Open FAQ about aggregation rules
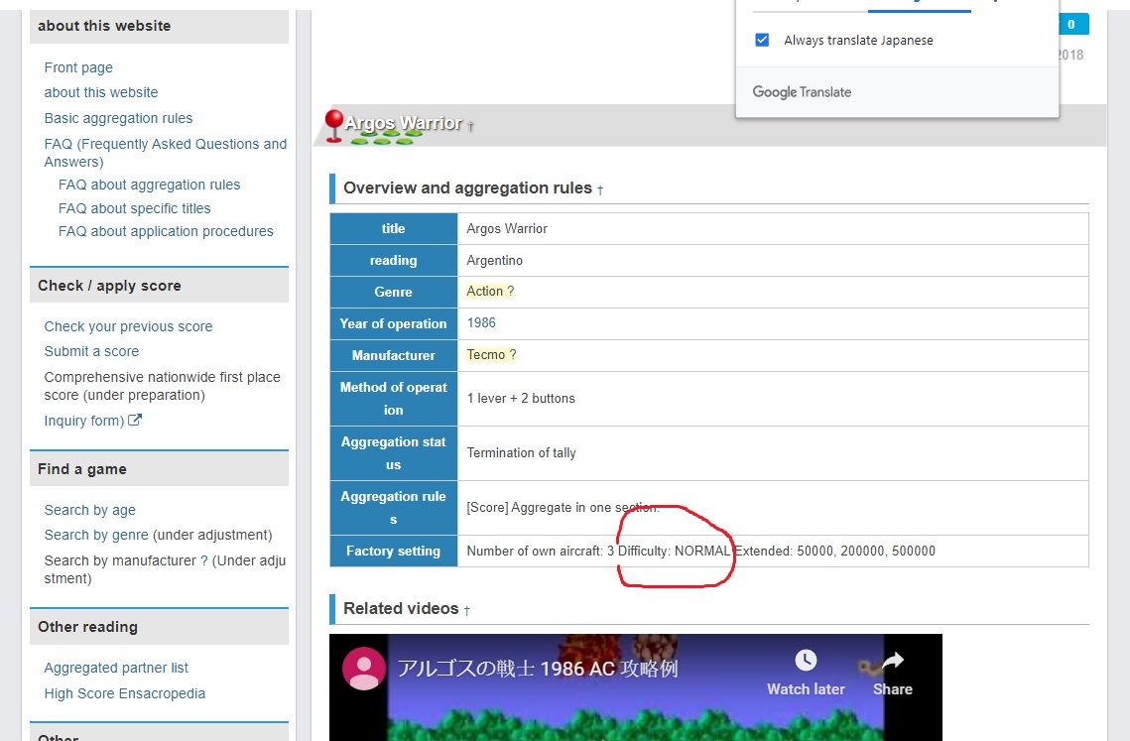This screenshot has height=741, width=1130. coord(149,185)
